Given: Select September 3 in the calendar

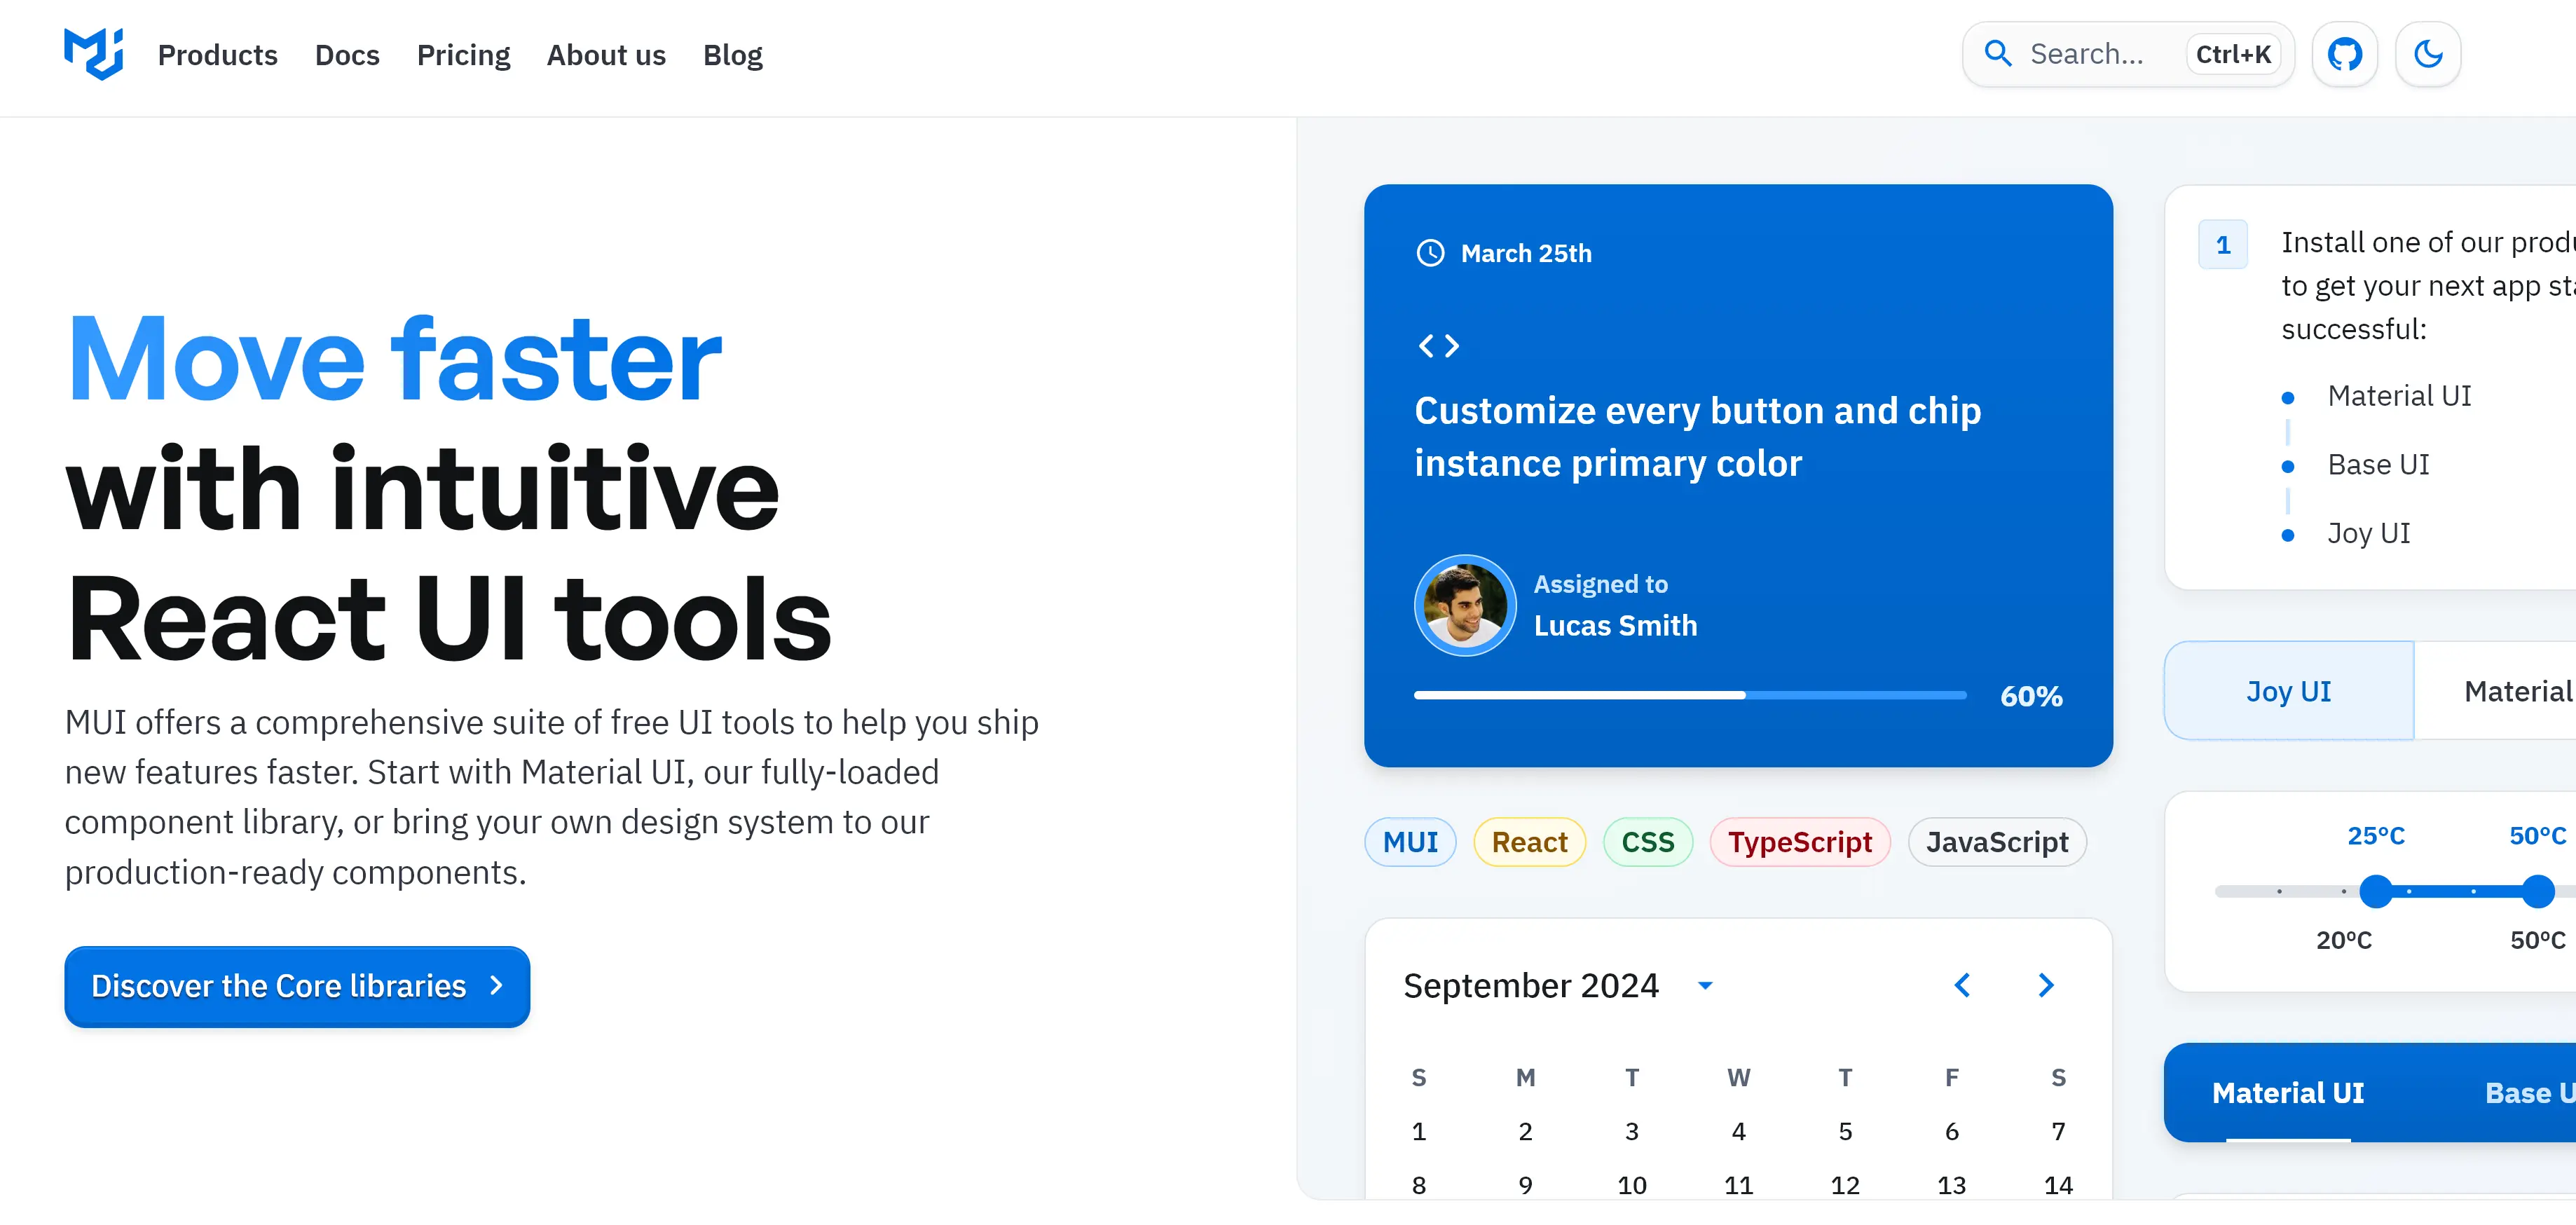Looking at the screenshot, I should pyautogui.click(x=1631, y=1131).
